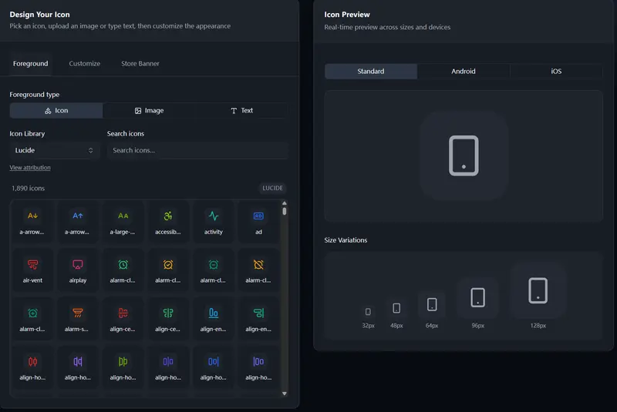Switch preview to iOS
This screenshot has height=412, width=617.
click(x=556, y=71)
